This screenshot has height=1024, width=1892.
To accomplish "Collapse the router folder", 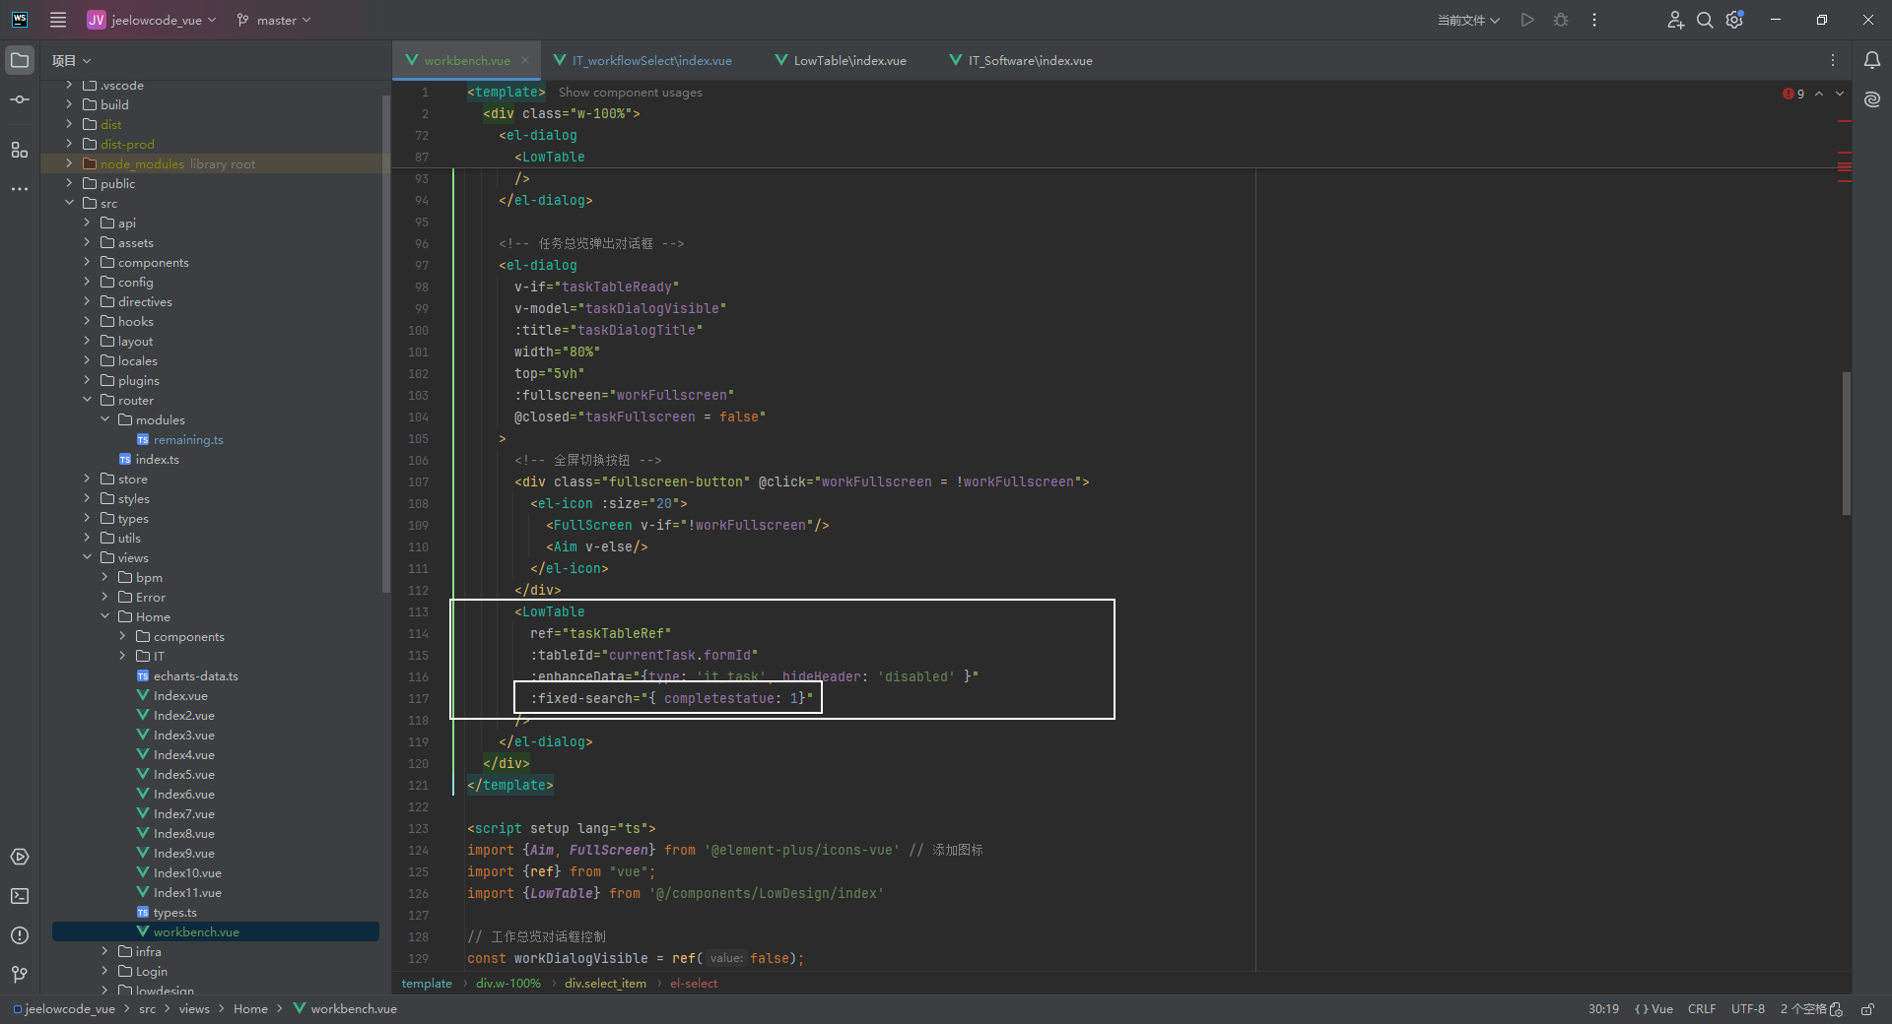I will [87, 400].
